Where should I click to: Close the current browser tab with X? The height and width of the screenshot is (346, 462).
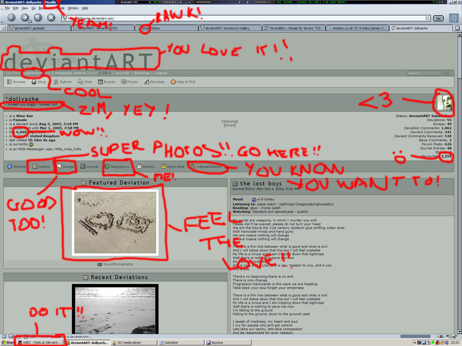coord(457,28)
